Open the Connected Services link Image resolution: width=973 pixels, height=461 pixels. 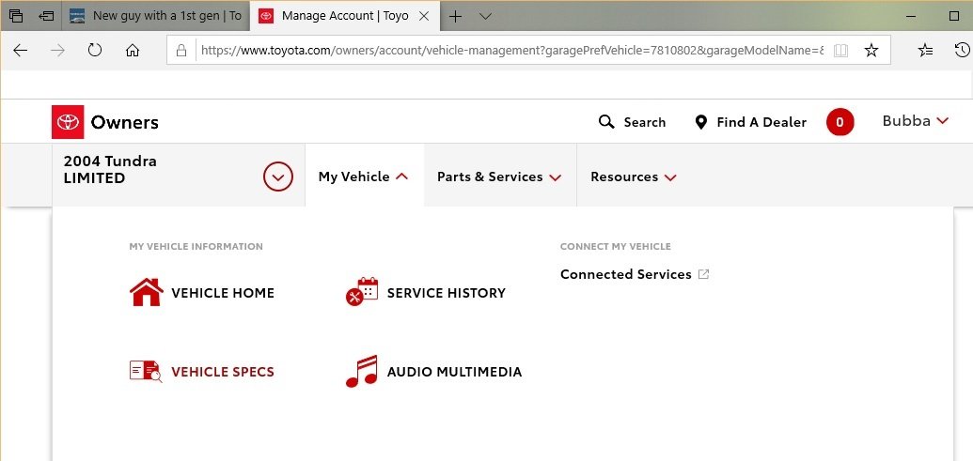pos(625,274)
